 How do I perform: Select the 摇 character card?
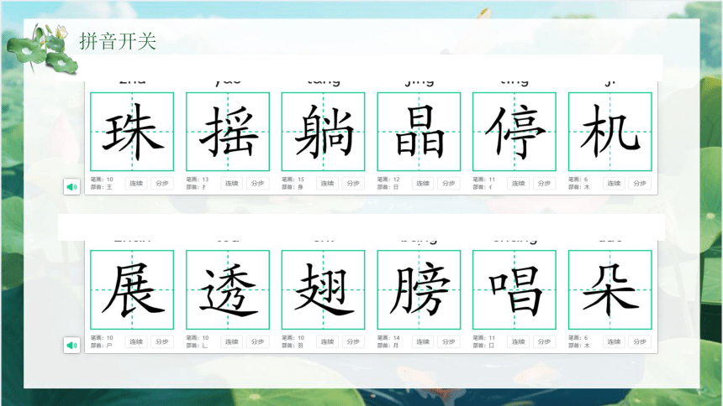tap(228, 132)
